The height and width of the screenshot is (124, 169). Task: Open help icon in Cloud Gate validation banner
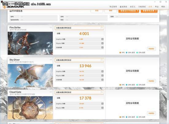coord(102,92)
